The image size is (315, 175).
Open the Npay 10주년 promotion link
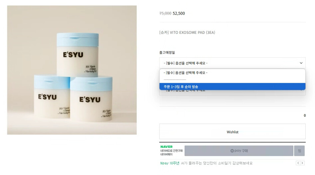pyautogui.click(x=170, y=163)
